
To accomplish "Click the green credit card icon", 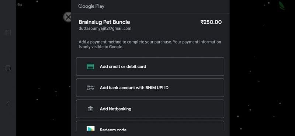I will [x=90, y=67].
